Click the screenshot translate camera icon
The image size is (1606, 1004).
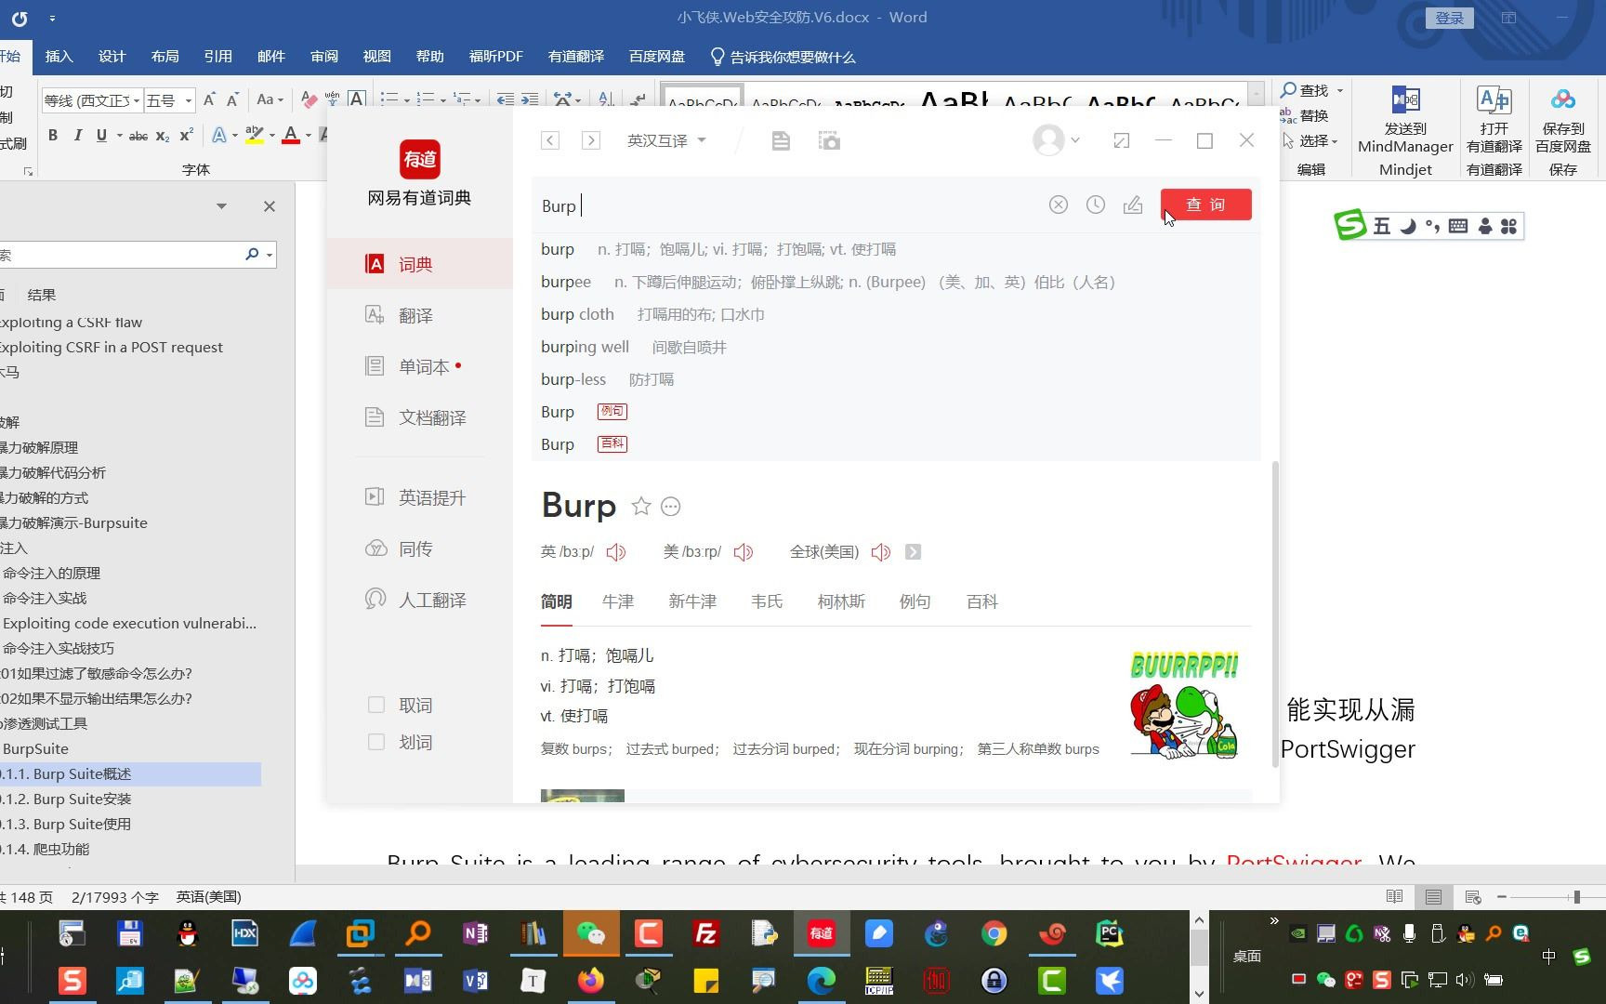point(829,140)
